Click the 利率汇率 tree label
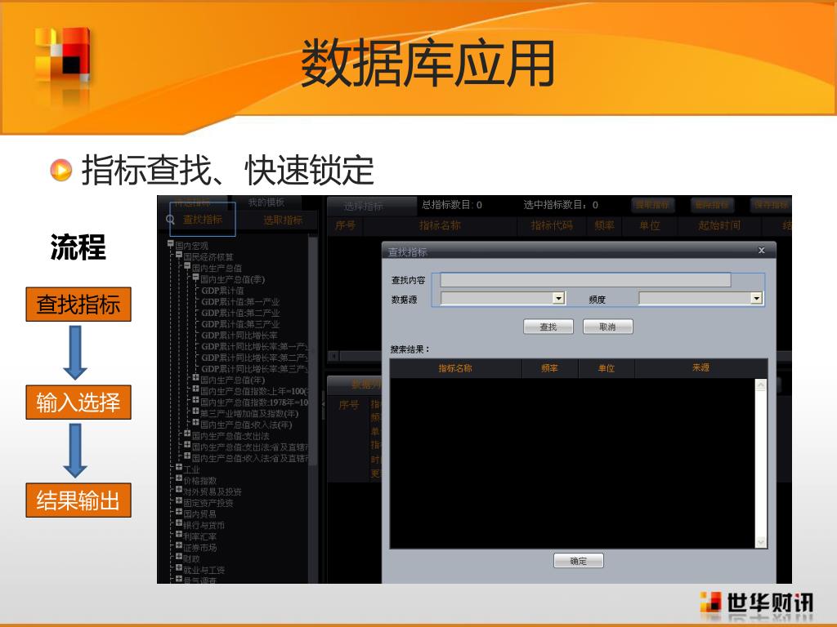Image resolution: width=837 pixels, height=627 pixels. [199, 536]
